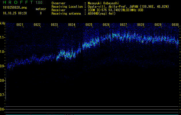Viewport: 181px width, 115px height.
Task: Click the 0830 time marker
Action: 175,25
